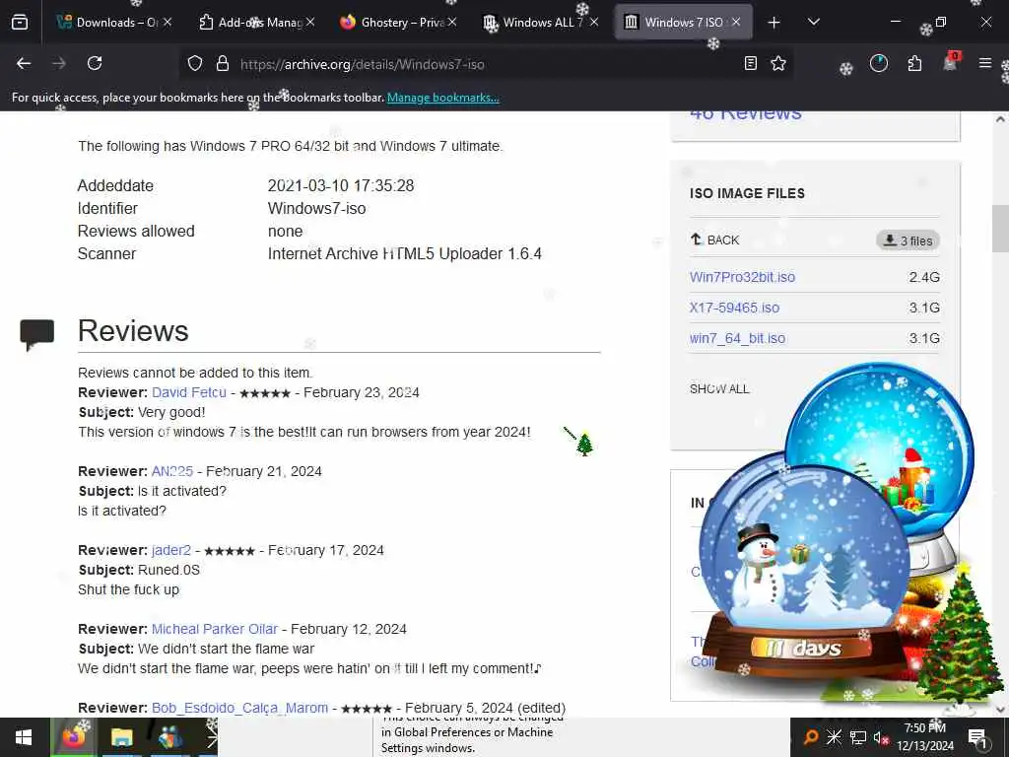Go back to the previous page

(x=24, y=63)
